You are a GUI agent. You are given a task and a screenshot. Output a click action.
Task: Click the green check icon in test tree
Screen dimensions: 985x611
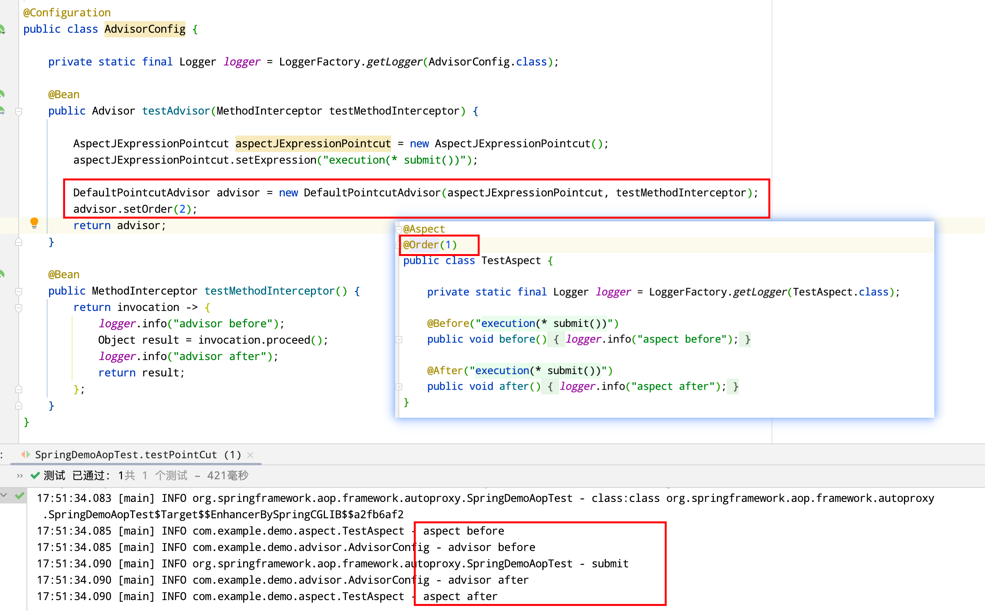coord(19,495)
